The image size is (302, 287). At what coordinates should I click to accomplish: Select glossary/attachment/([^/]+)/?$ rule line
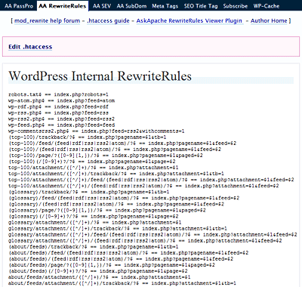click(95, 222)
